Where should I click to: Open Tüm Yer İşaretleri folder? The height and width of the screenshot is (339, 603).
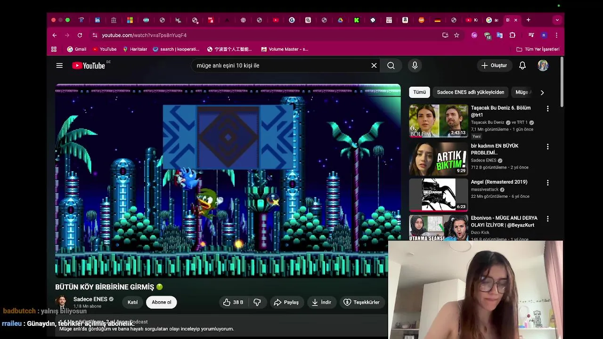click(538, 49)
